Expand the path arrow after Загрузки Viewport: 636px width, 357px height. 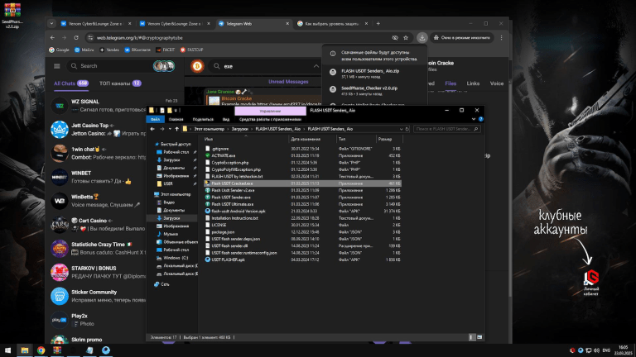(252, 129)
